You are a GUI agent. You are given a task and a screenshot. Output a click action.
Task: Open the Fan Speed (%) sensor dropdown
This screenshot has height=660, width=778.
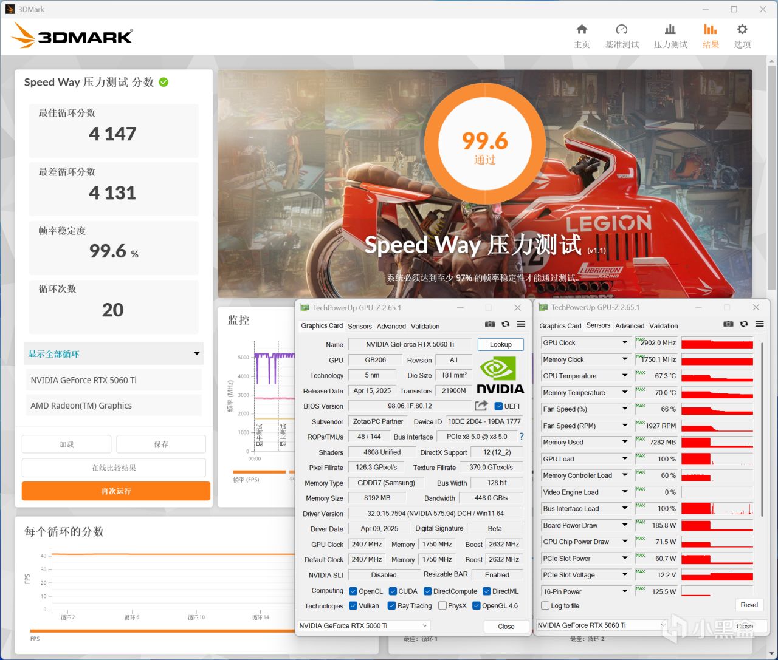click(x=624, y=409)
